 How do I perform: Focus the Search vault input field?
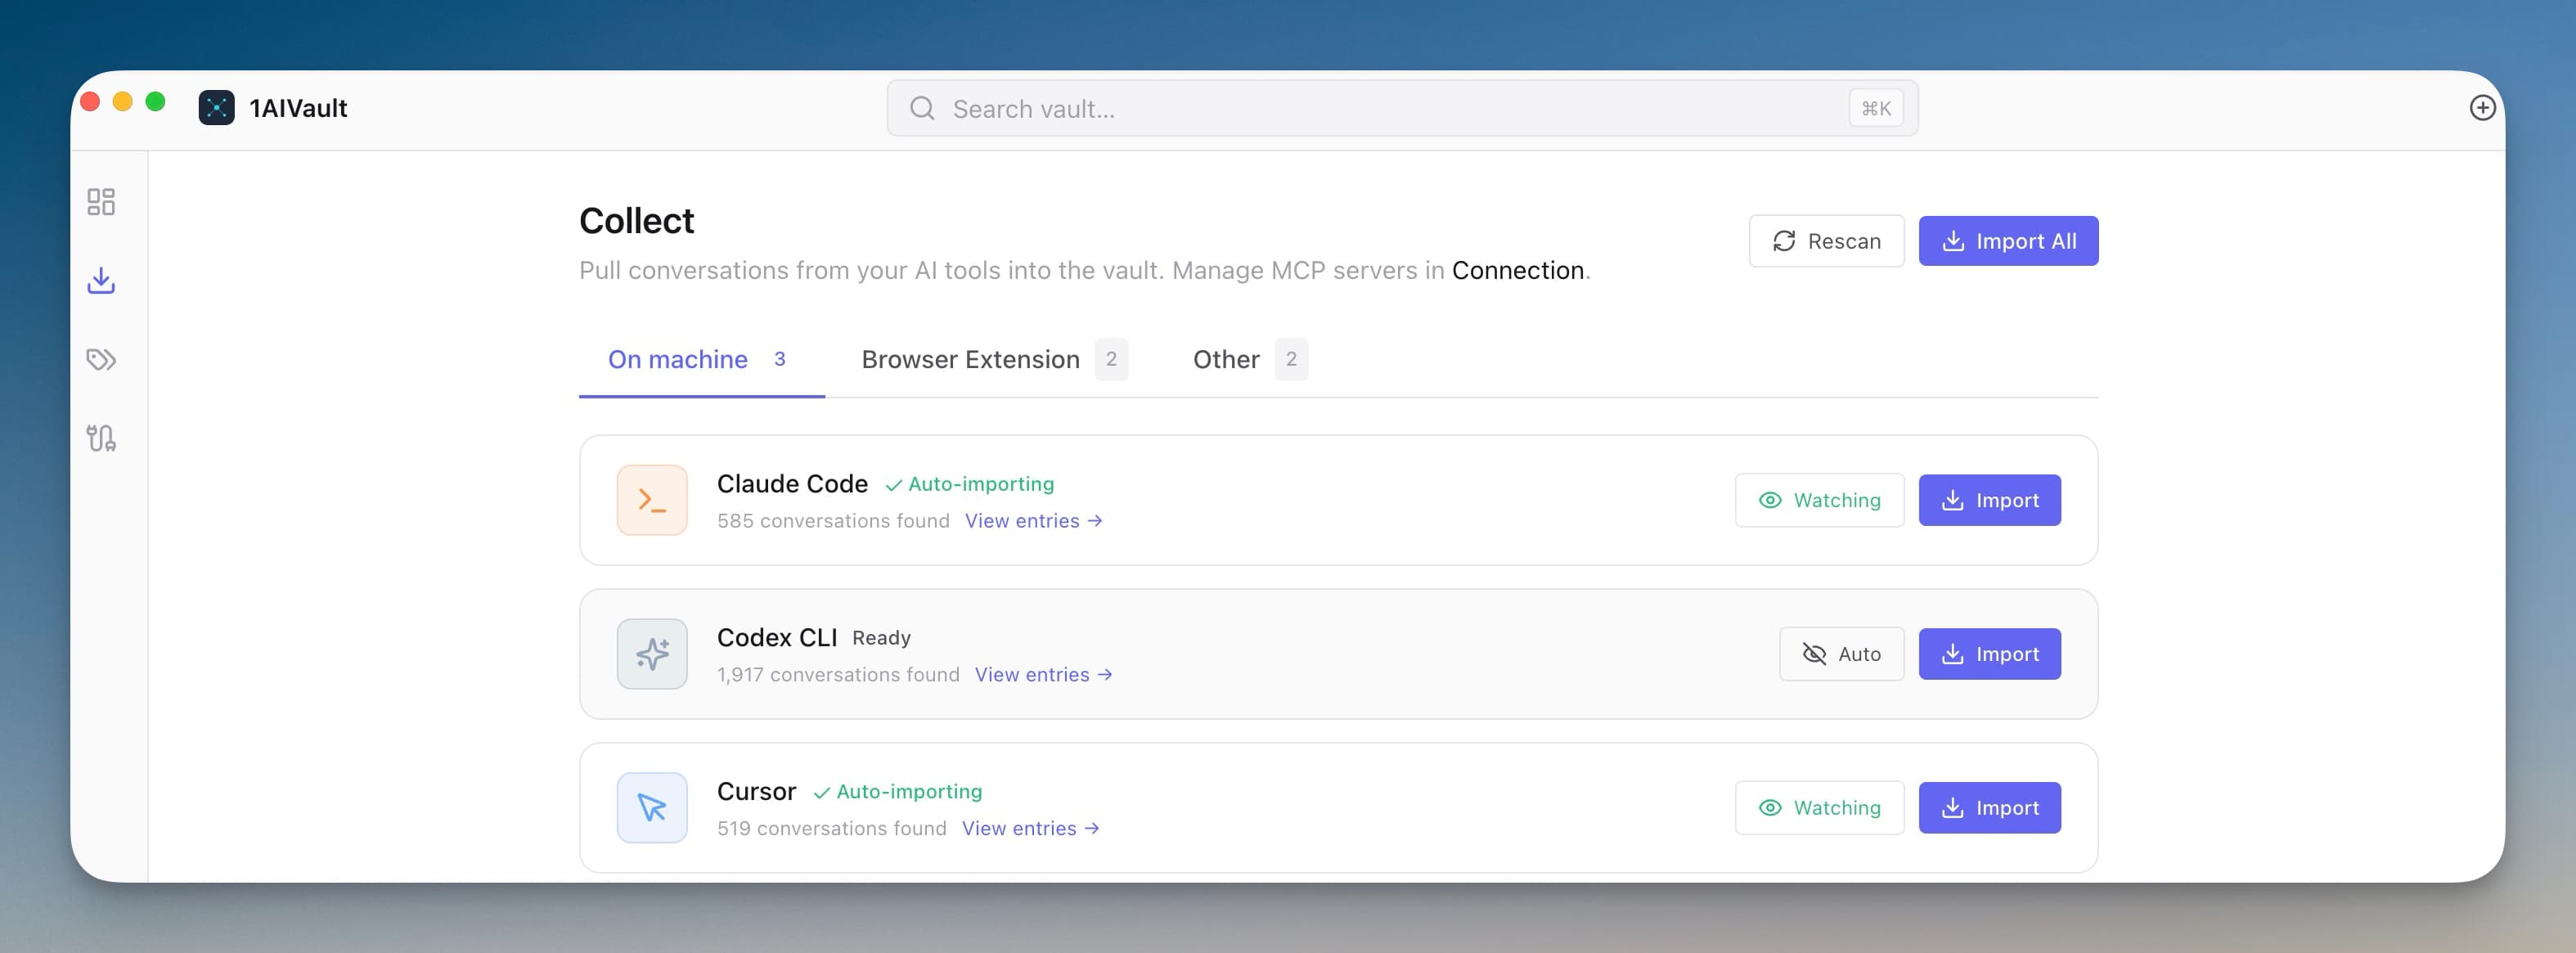pyautogui.click(x=1402, y=108)
